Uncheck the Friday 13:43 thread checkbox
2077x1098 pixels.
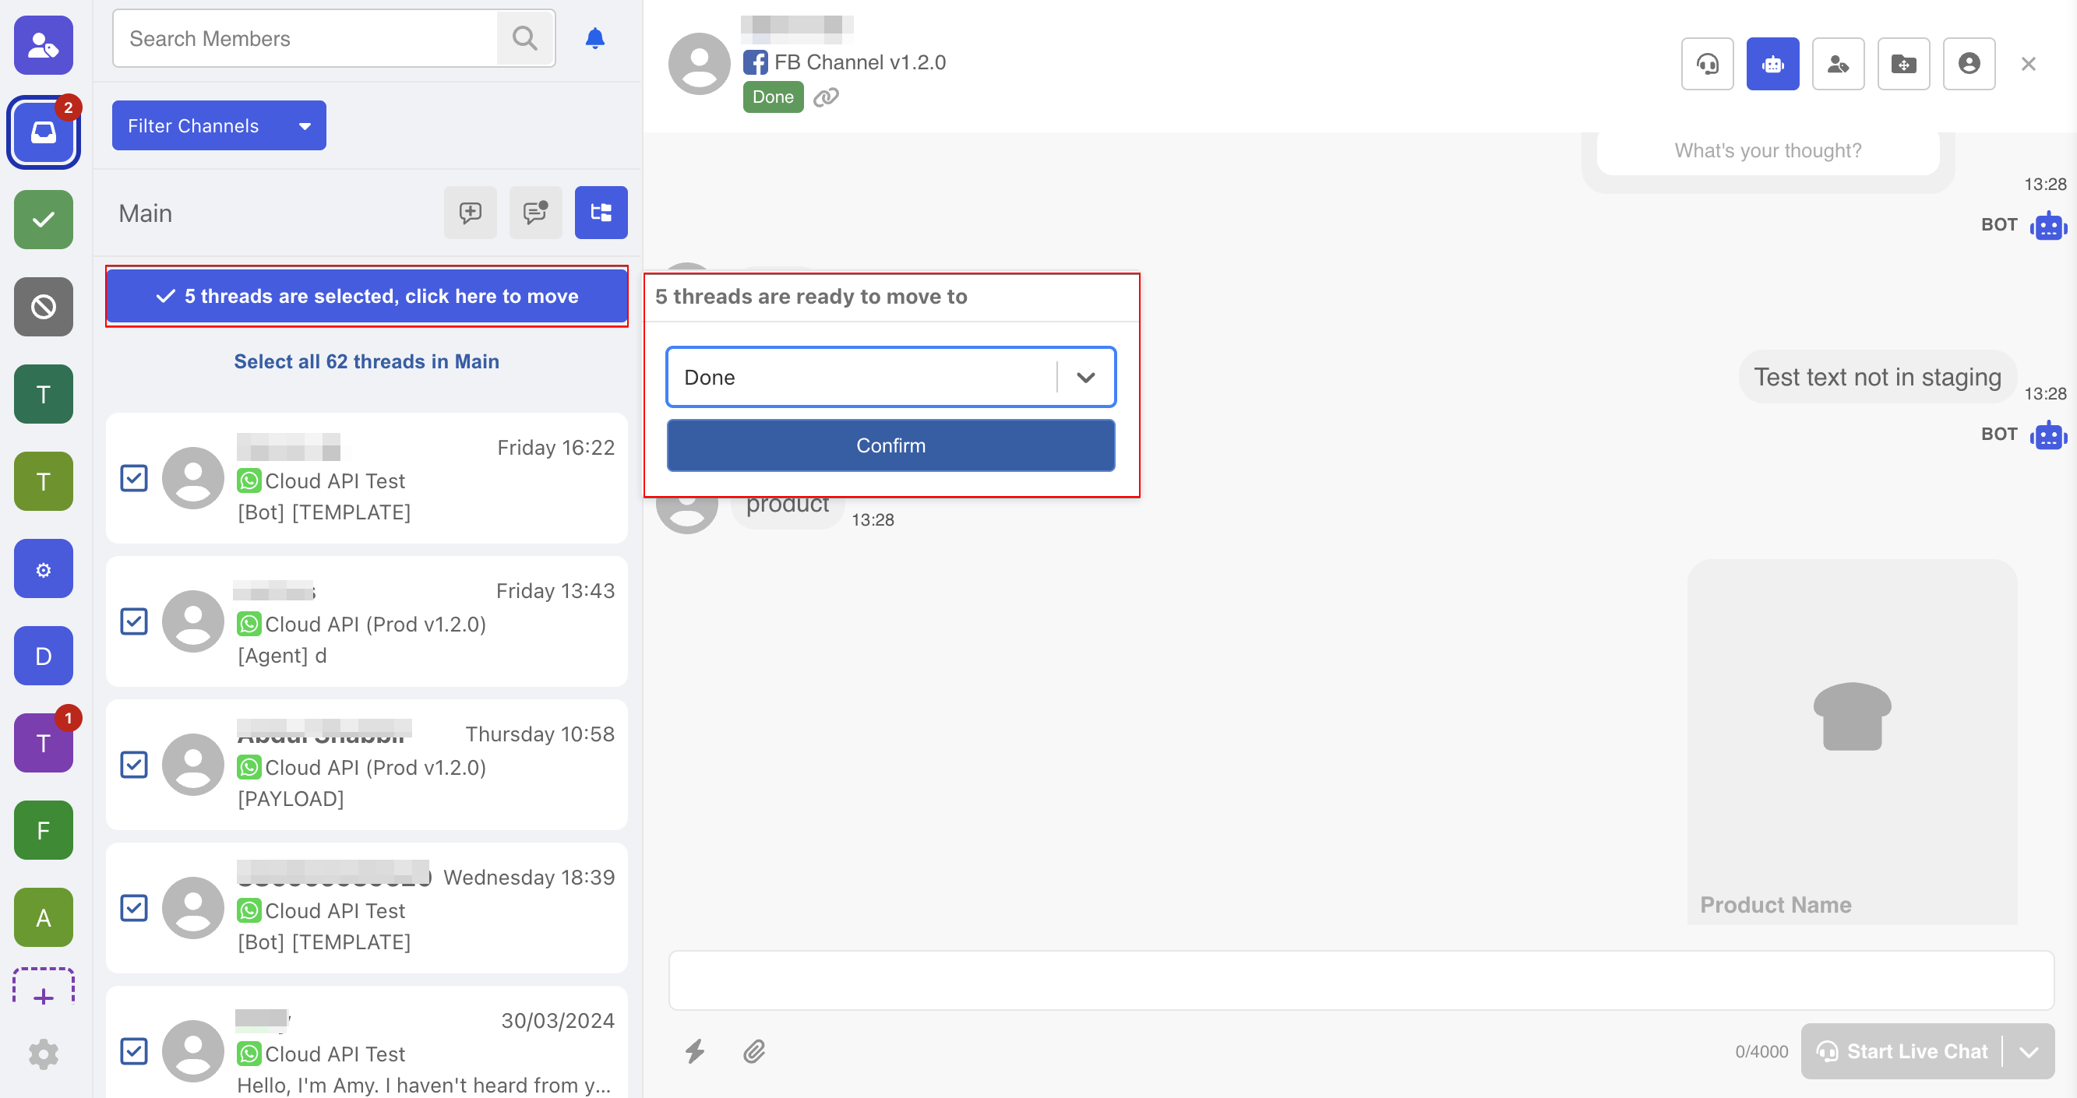(134, 621)
